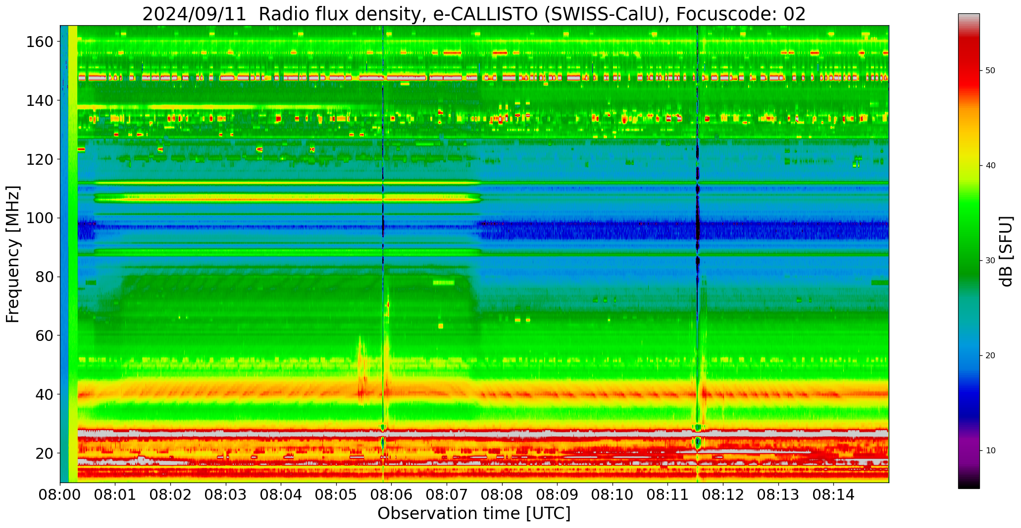The image size is (1021, 528).
Task: Click the colorbar tick label 30
Action: 990,261
